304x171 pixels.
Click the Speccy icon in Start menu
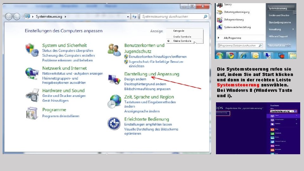[x=220, y=5]
